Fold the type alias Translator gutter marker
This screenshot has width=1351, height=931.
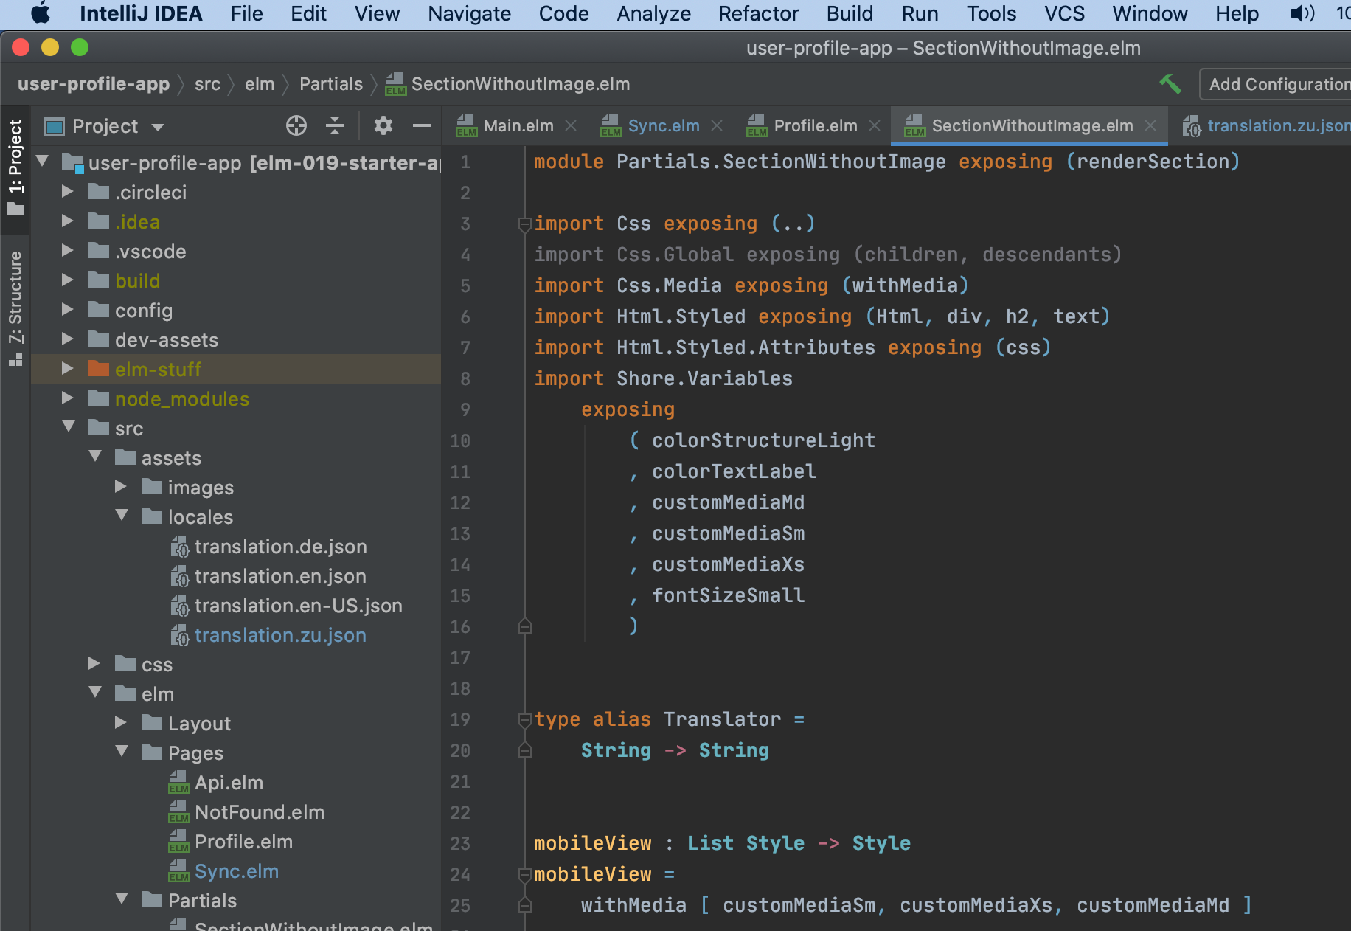525,720
